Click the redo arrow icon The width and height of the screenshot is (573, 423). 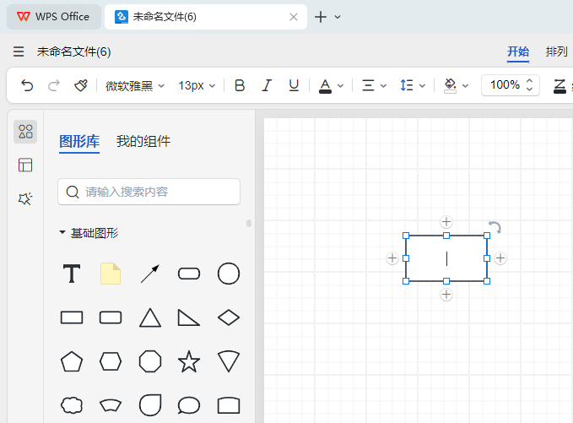point(54,85)
